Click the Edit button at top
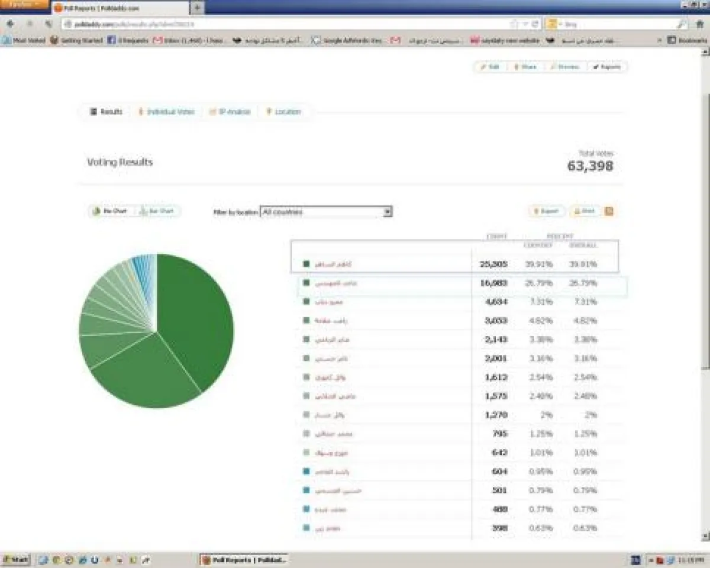This screenshot has width=710, height=568. point(489,67)
